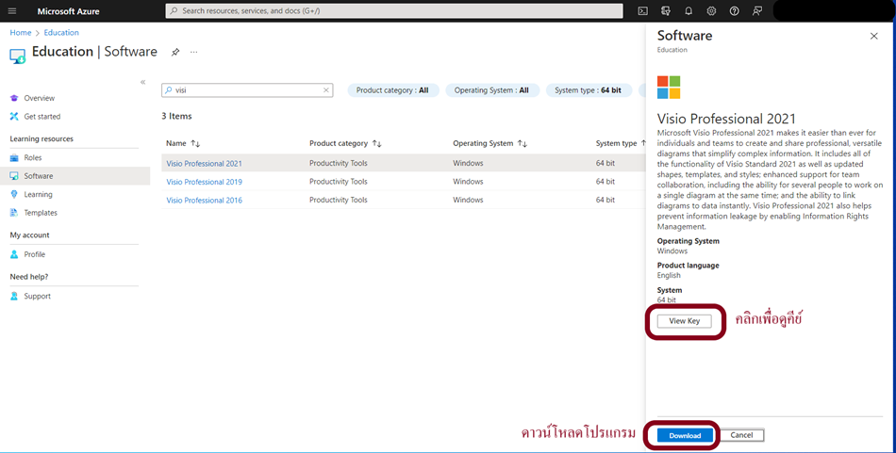This screenshot has width=896, height=453.
Task: Open the Visio Professional 2019 link
Action: click(x=204, y=182)
